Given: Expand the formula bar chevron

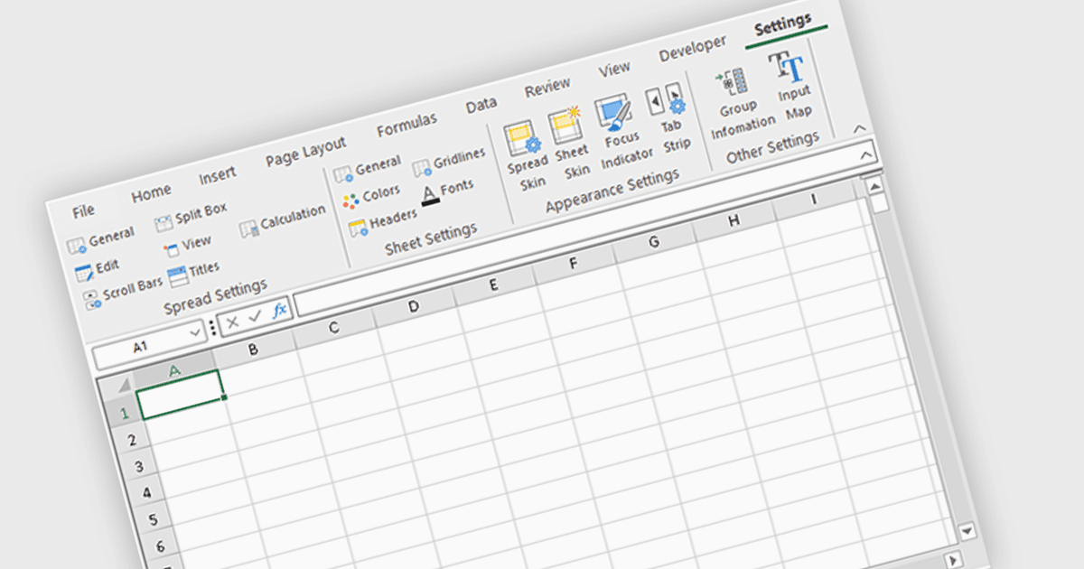Looking at the screenshot, I should click(867, 156).
